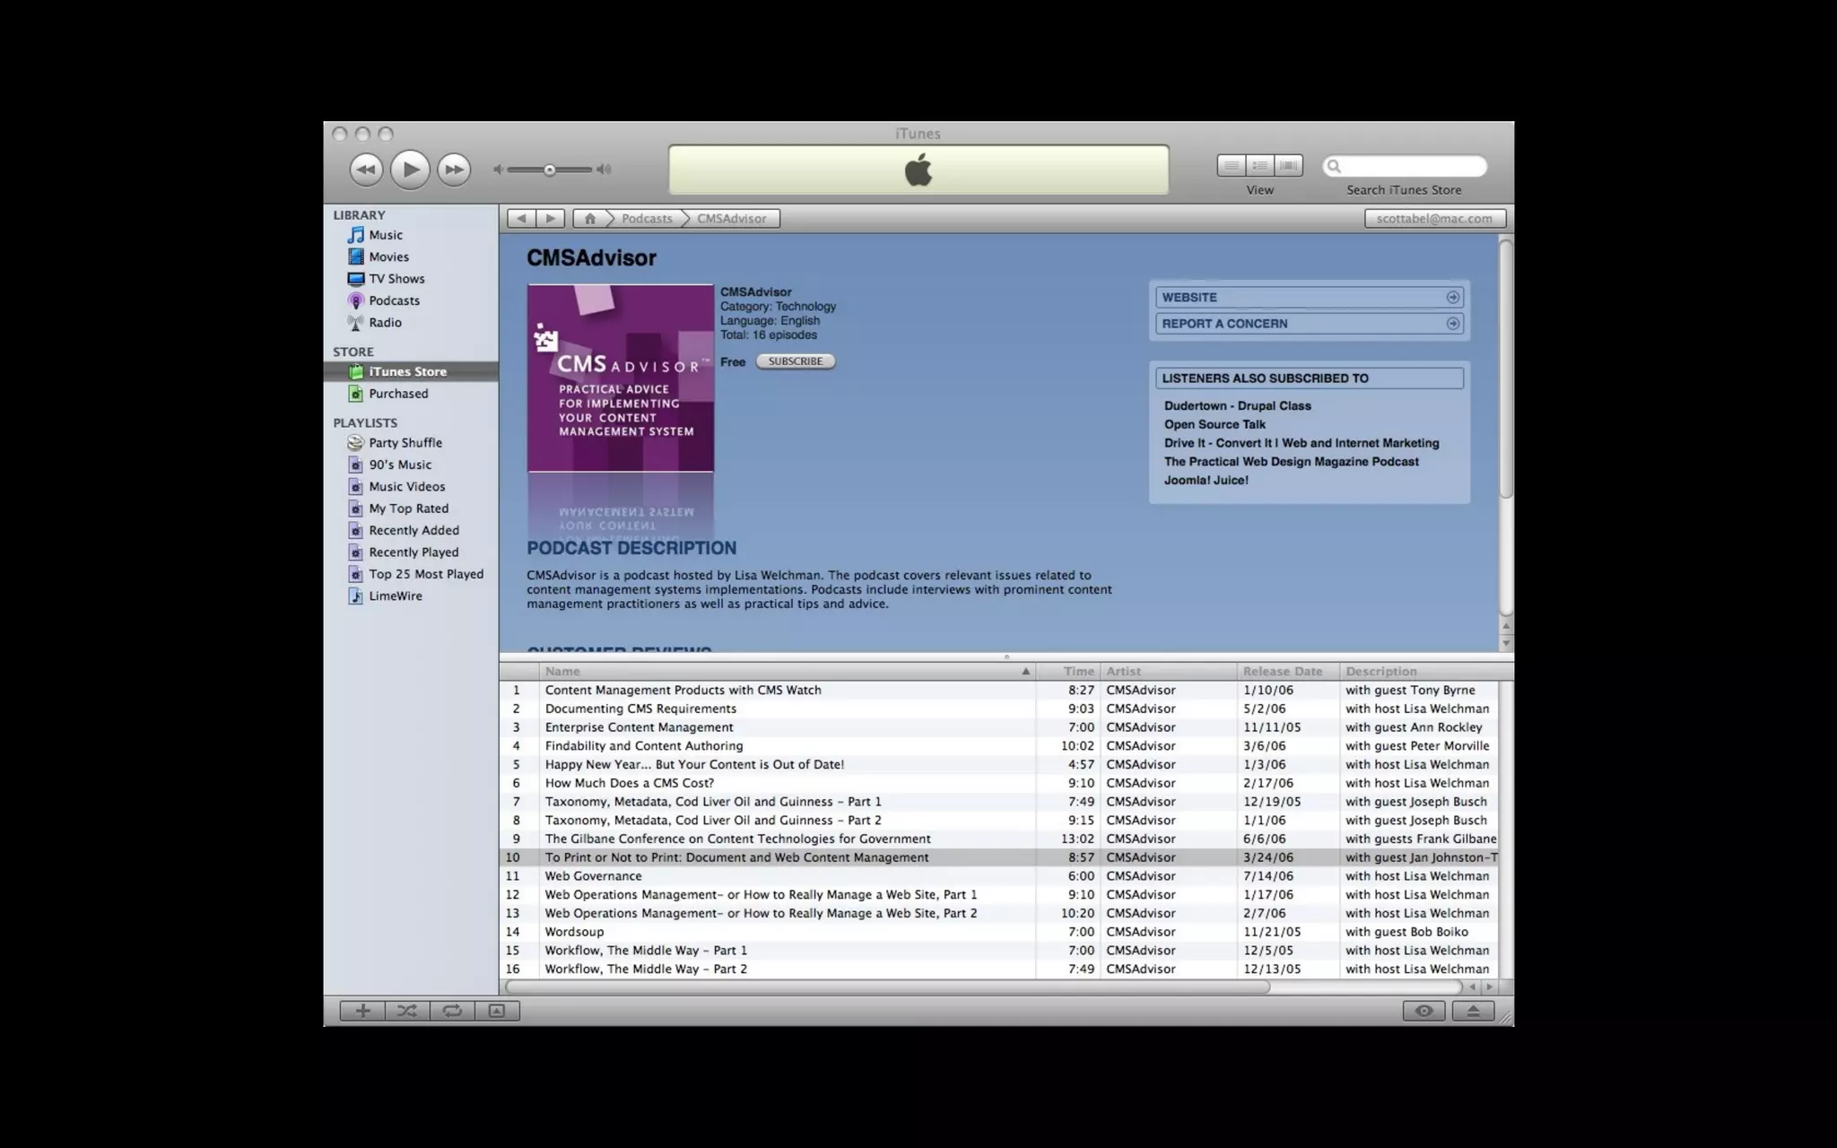1837x1148 pixels.
Task: Show or hide artwork viewer
Action: (497, 1011)
